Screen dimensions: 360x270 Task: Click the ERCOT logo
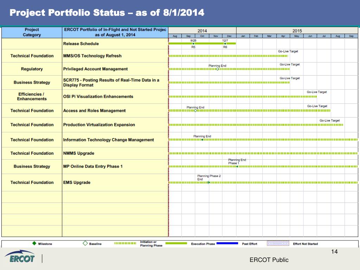tap(20, 256)
